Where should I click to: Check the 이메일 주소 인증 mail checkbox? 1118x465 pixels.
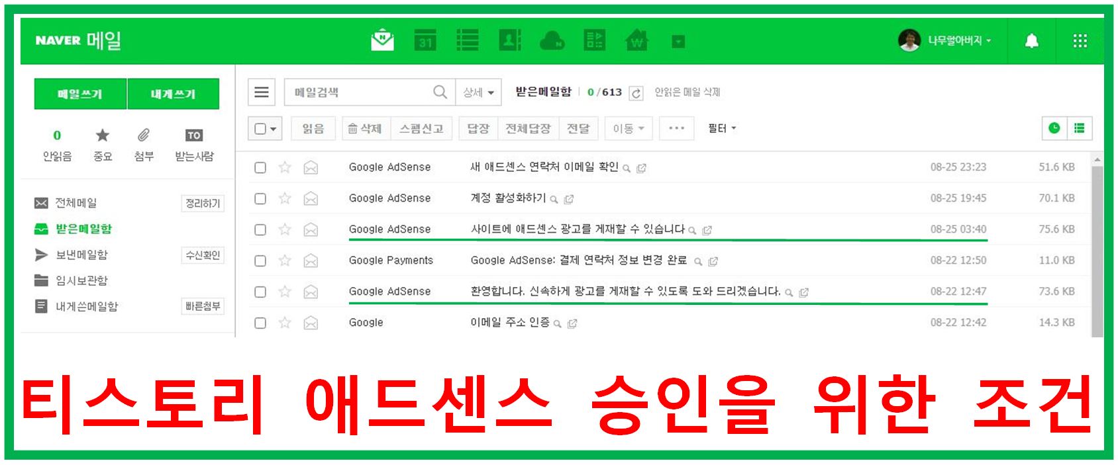pyautogui.click(x=260, y=323)
